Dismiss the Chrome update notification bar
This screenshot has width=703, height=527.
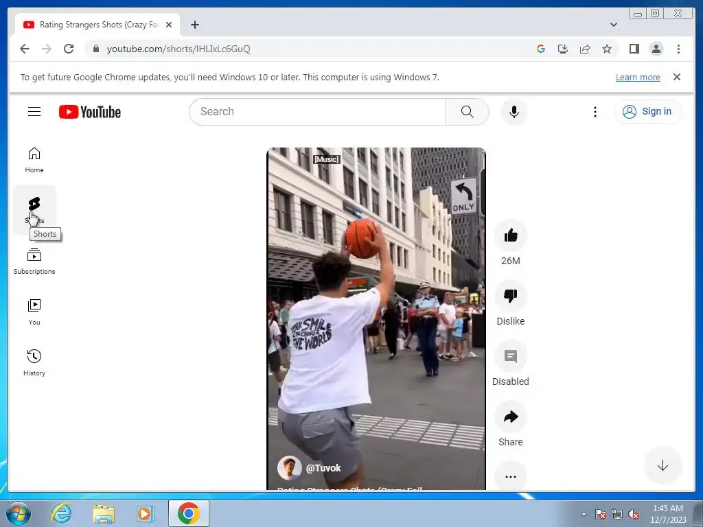click(677, 77)
